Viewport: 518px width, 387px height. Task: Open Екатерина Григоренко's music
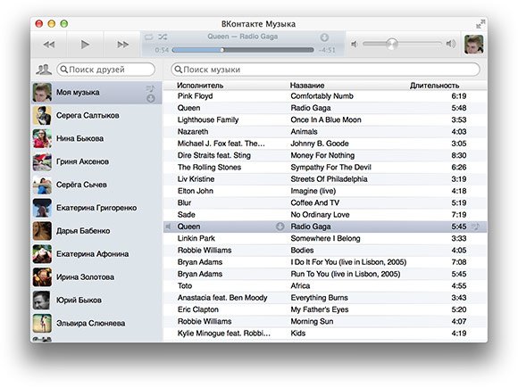(96, 208)
